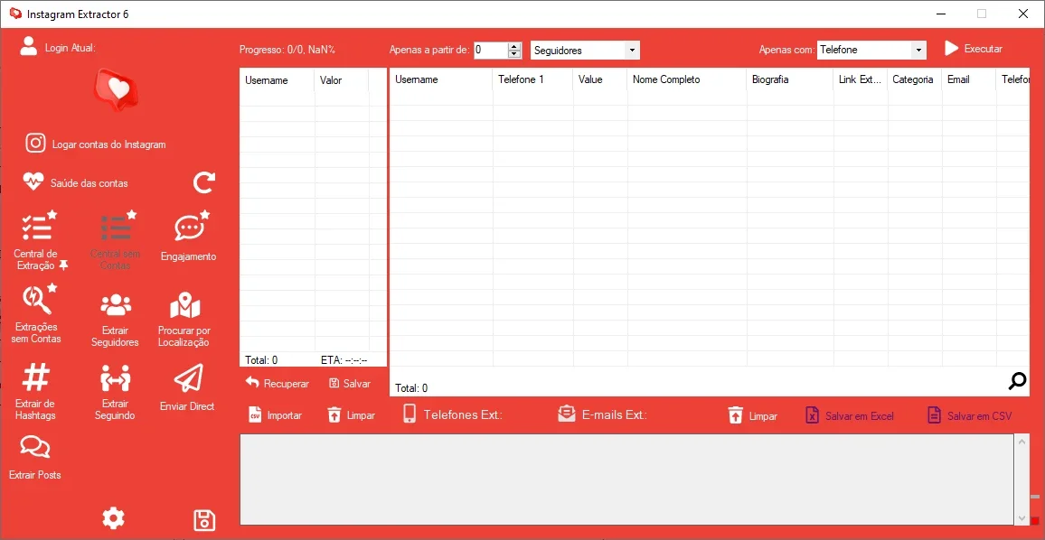Open Extrair Seguindo tool
The width and height of the screenshot is (1045, 540).
(x=116, y=392)
